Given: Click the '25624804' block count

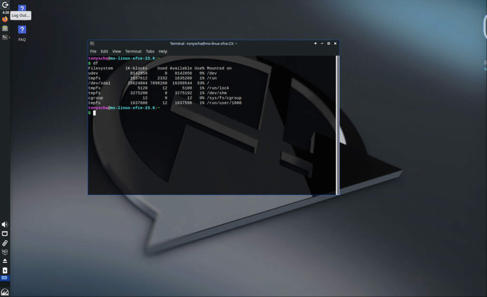Looking at the screenshot, I should (137, 83).
